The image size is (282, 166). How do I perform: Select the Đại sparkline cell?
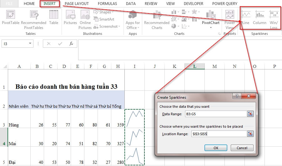click(x=134, y=156)
